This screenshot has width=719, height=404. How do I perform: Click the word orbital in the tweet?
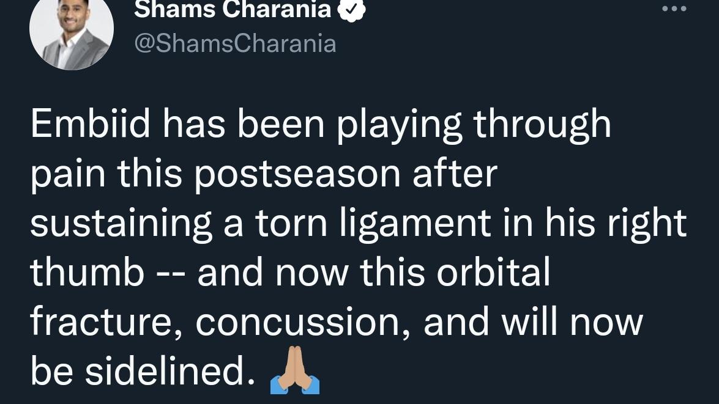[x=493, y=272]
